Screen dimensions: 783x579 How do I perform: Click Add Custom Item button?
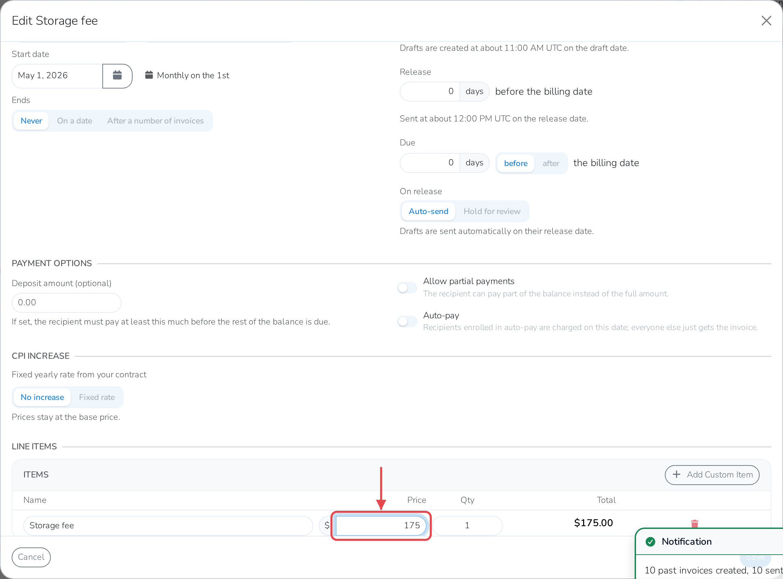click(712, 475)
